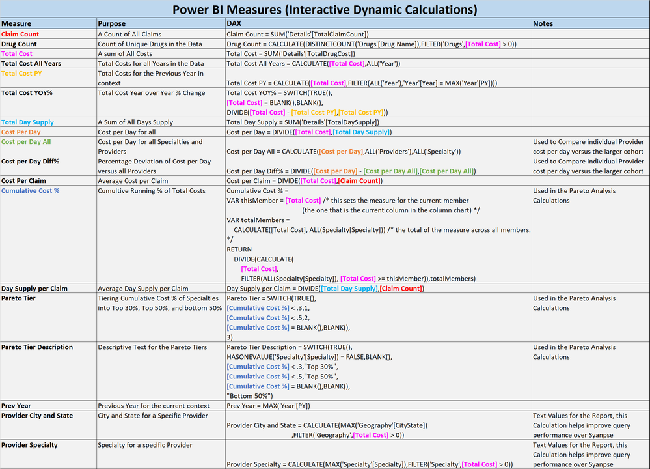Click the "Total Cost All Years" measure name cell
The image size is (650, 469).
49,63
